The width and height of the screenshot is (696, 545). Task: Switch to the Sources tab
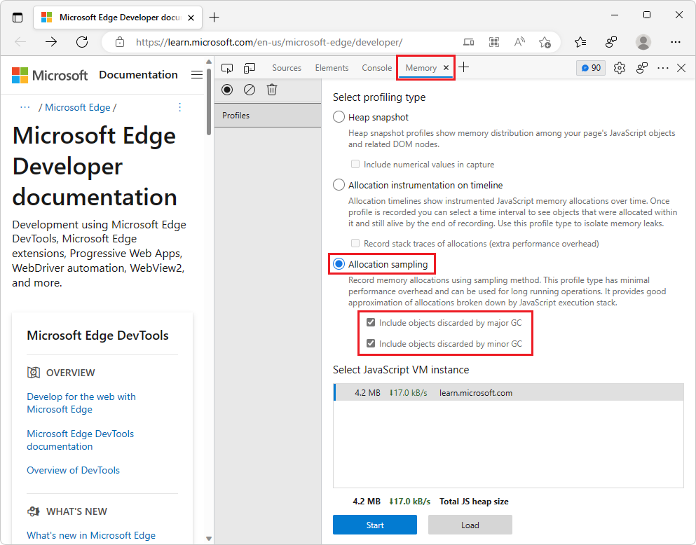(286, 68)
